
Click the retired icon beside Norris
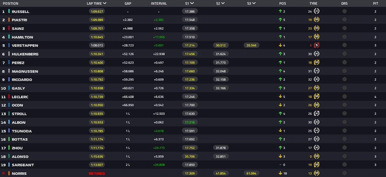pyautogui.click(x=4, y=173)
